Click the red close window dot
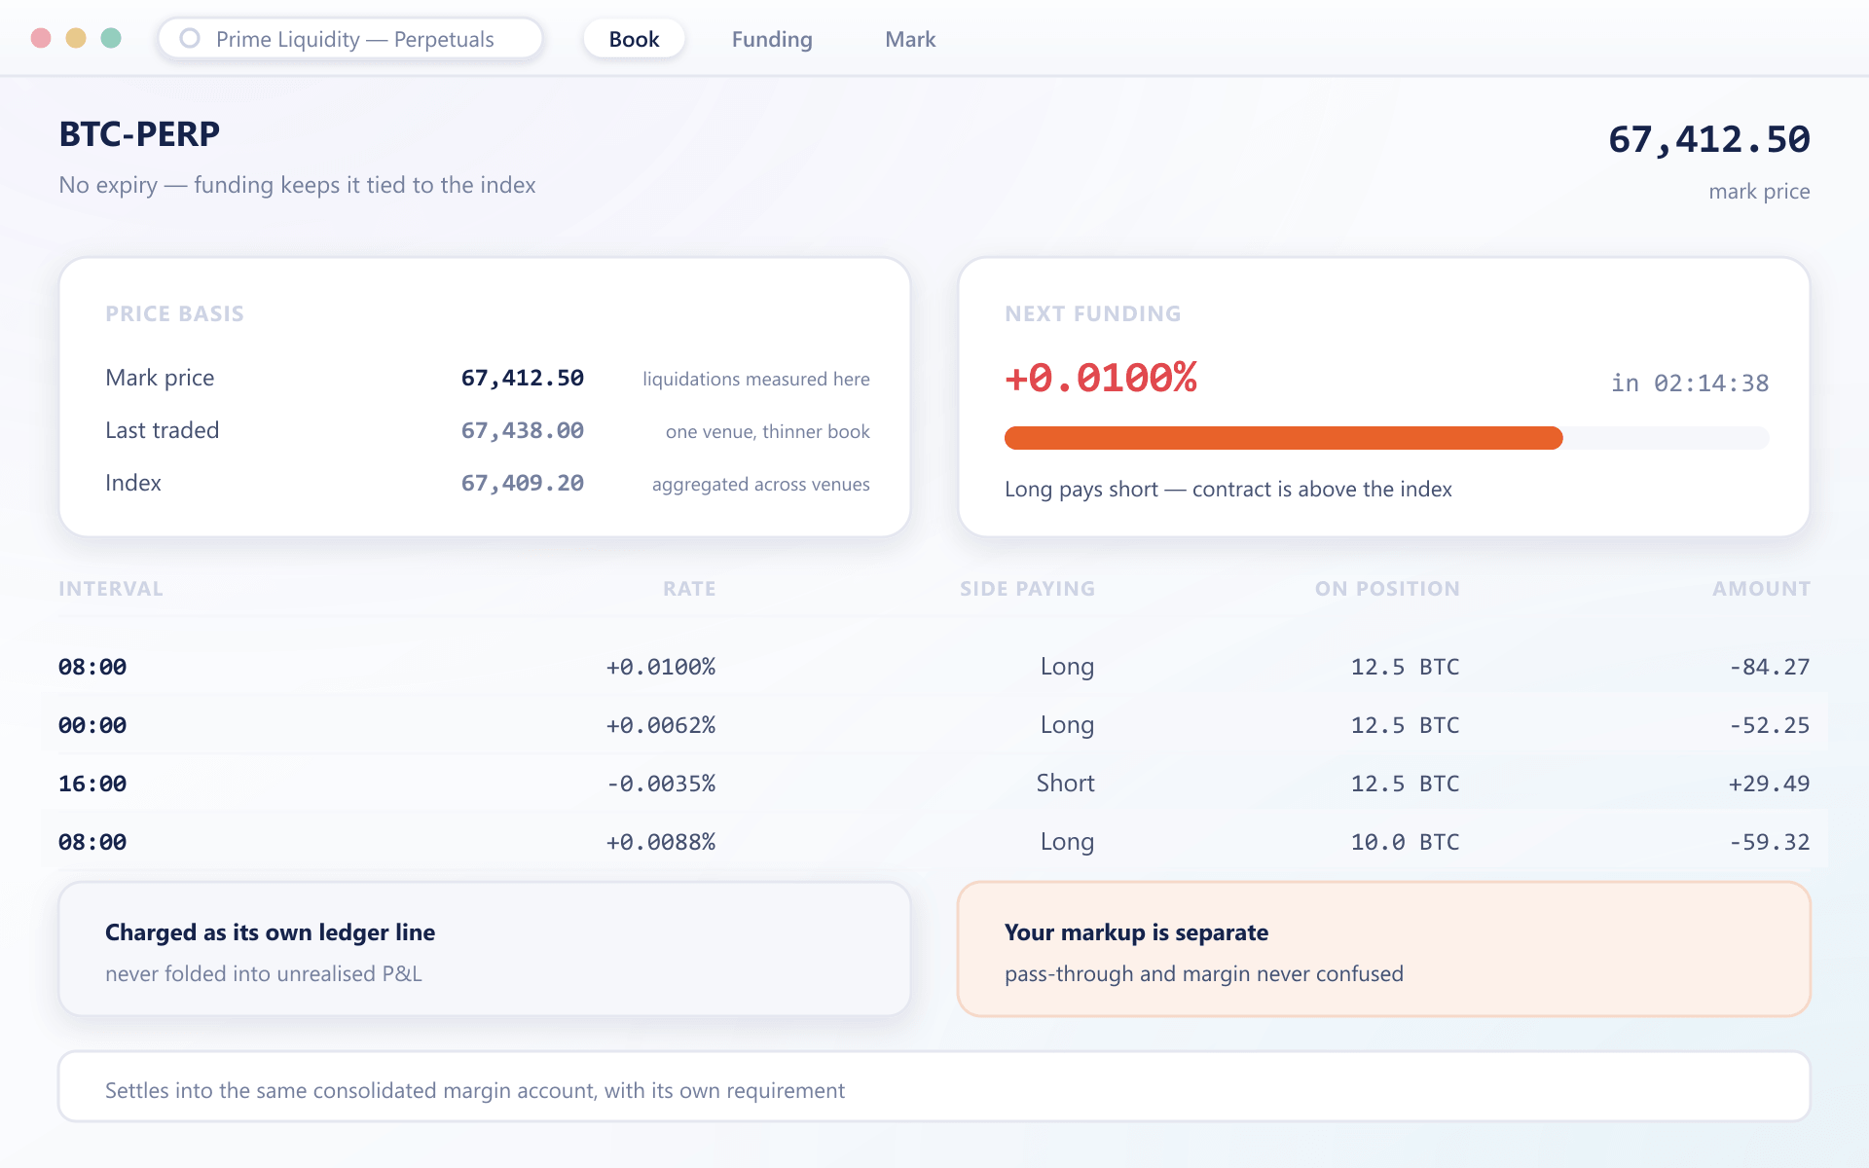This screenshot has height=1168, width=1869. click(x=41, y=38)
